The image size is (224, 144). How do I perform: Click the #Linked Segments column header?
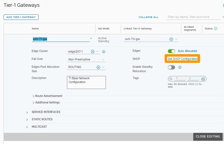coord(190,28)
